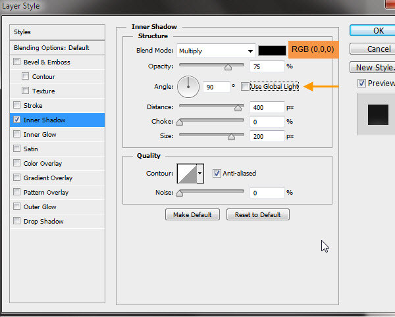
Task: Click Reset to Default button
Action: point(257,215)
